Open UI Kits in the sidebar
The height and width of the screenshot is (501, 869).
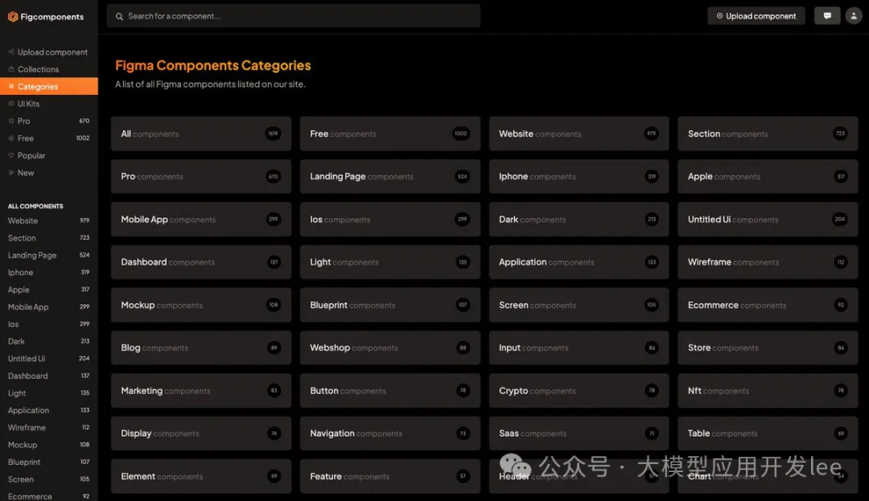pyautogui.click(x=49, y=104)
